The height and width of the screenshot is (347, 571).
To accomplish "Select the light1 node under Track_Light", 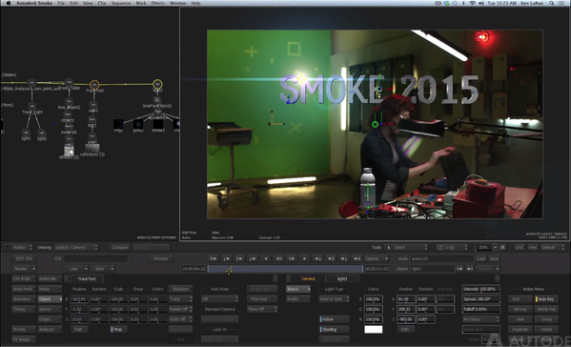I will (x=26, y=133).
